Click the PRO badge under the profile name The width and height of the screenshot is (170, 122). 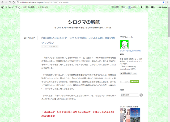pyautogui.click(x=122, y=54)
